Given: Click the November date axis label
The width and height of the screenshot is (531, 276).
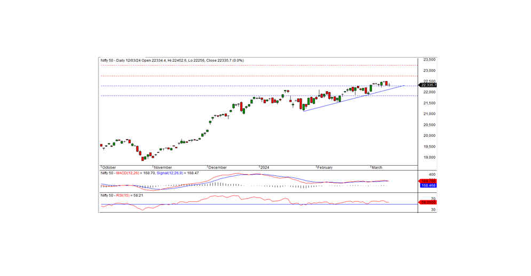Looking at the screenshot, I should [x=163, y=167].
